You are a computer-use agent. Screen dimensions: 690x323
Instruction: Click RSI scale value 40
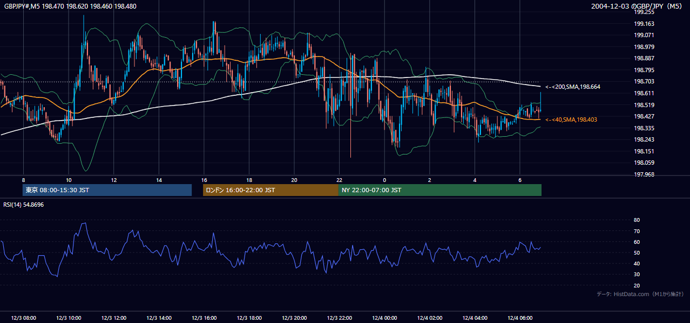637,263
